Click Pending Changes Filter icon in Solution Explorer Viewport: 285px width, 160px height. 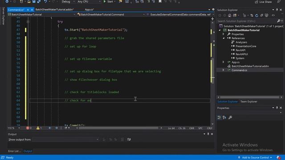[x=244, y=16]
